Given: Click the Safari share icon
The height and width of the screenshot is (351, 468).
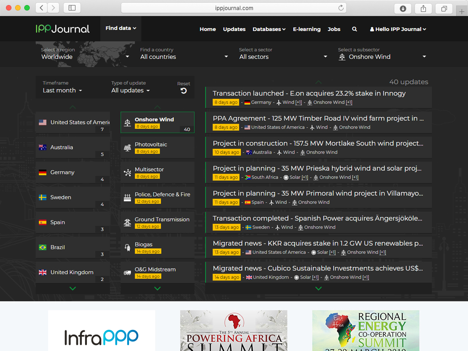Looking at the screenshot, I should (423, 8).
